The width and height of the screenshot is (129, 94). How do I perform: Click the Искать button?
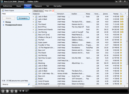(x=9, y=18)
